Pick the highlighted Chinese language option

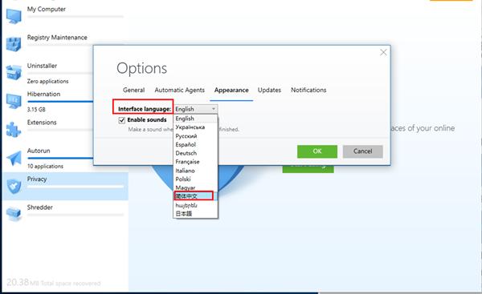pyautogui.click(x=194, y=195)
